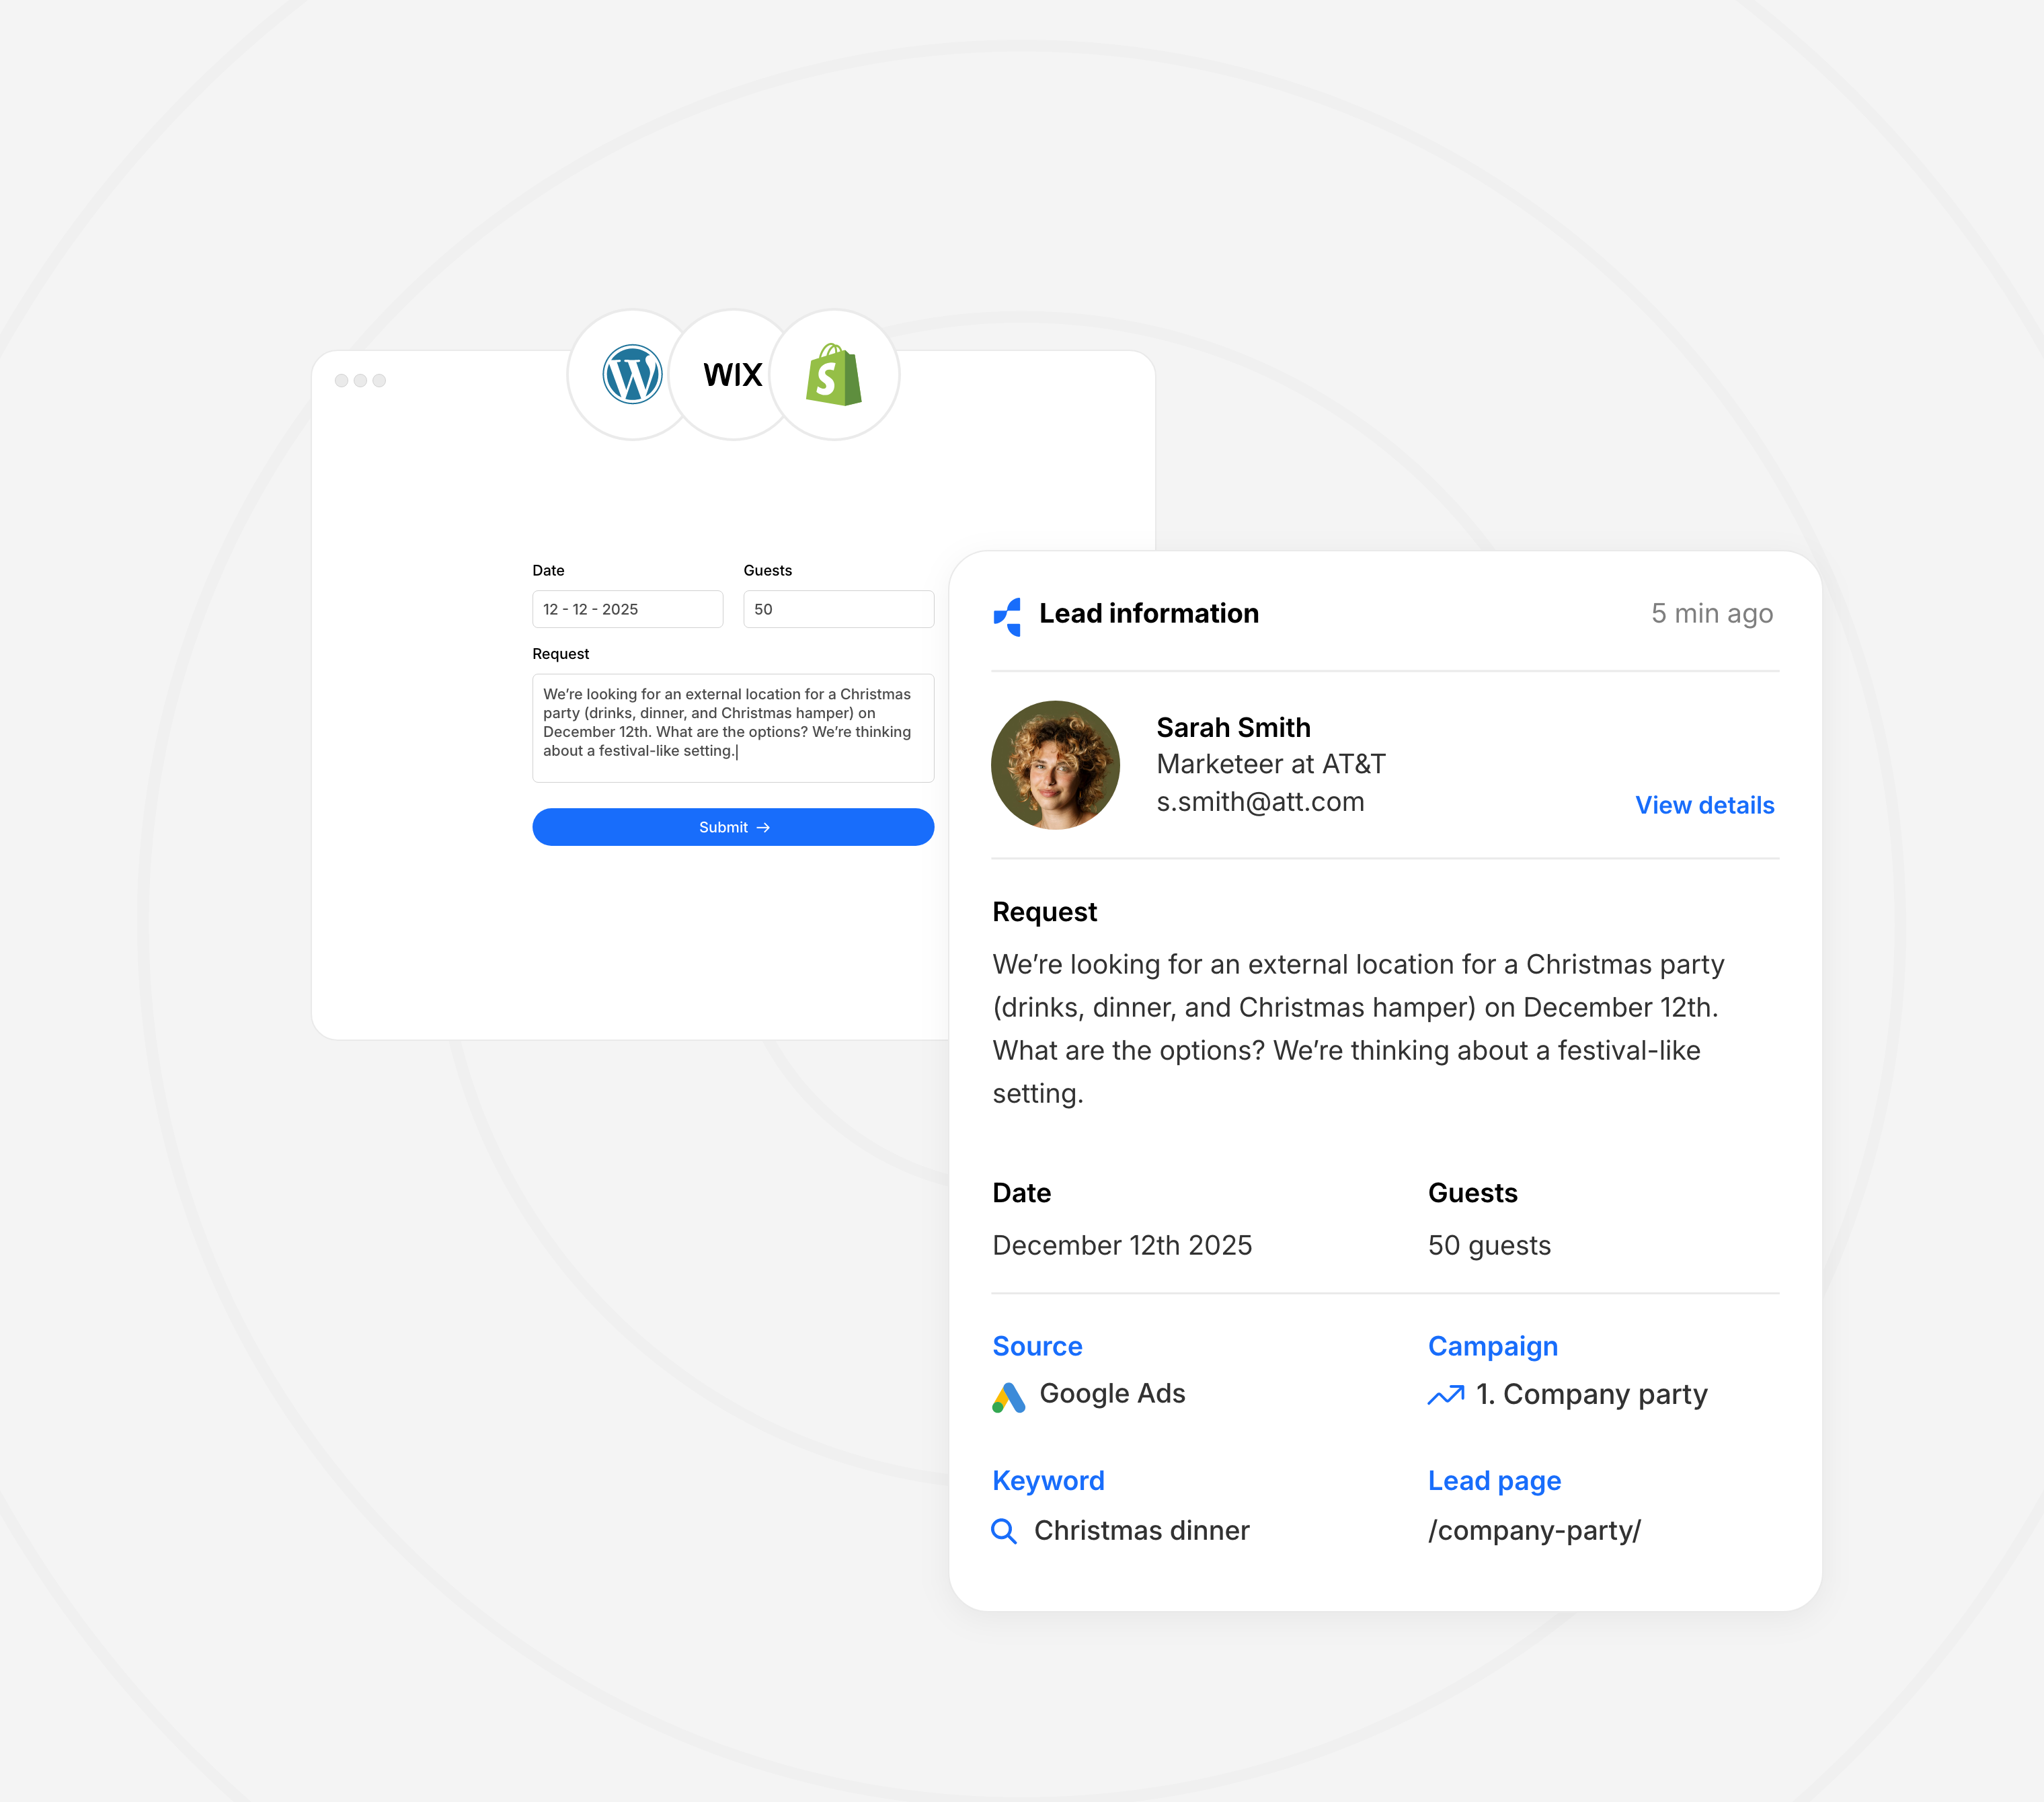
Task: Click the Source heading link
Action: click(1037, 1346)
